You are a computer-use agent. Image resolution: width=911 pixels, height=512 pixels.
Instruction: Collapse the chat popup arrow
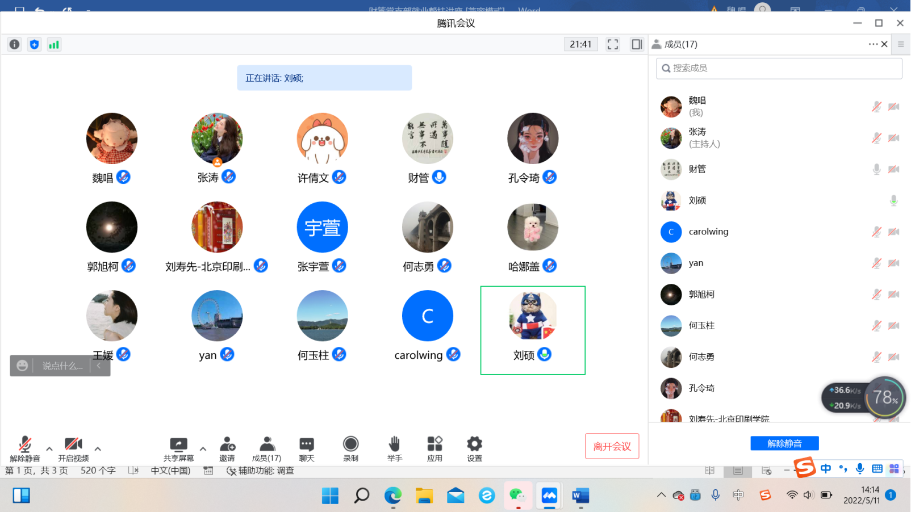point(99,366)
